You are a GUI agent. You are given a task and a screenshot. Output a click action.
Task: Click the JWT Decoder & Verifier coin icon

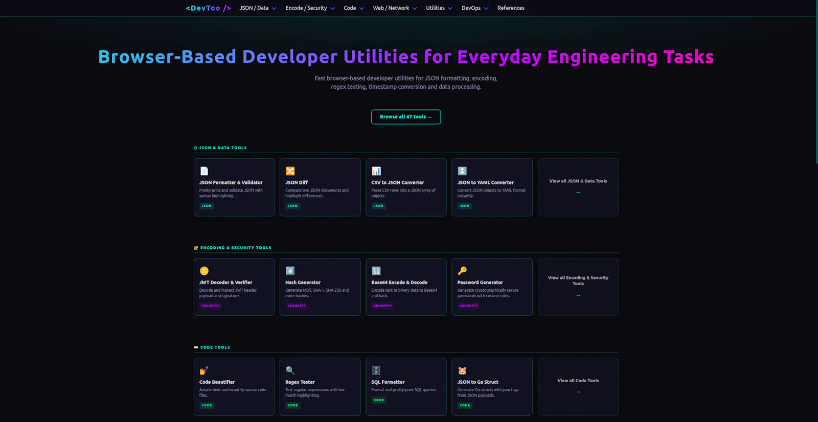point(204,271)
